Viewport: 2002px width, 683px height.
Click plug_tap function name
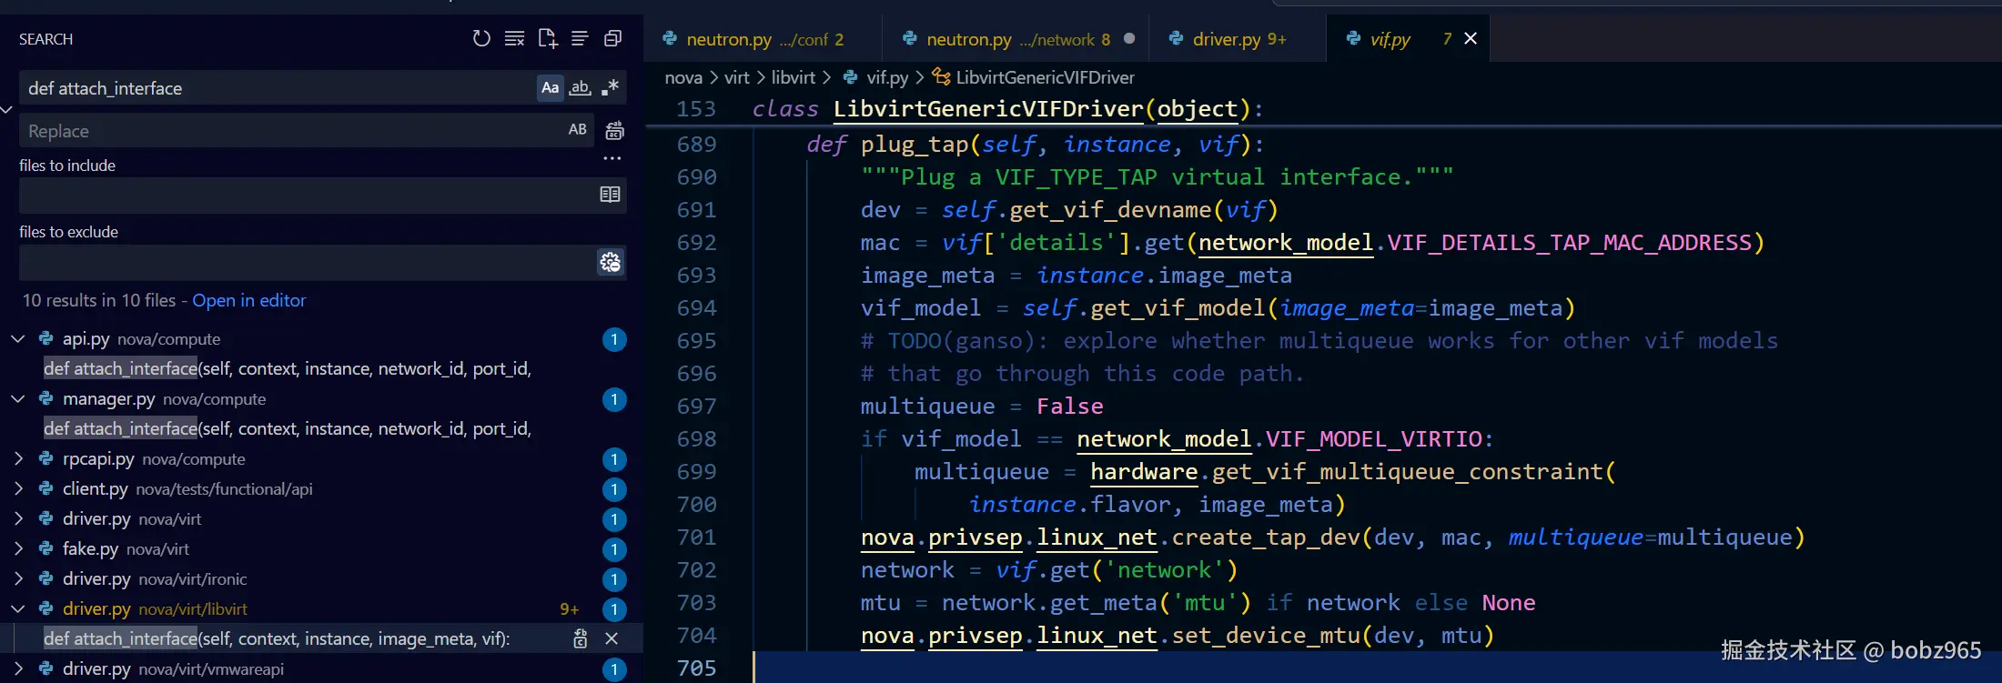[x=915, y=145]
